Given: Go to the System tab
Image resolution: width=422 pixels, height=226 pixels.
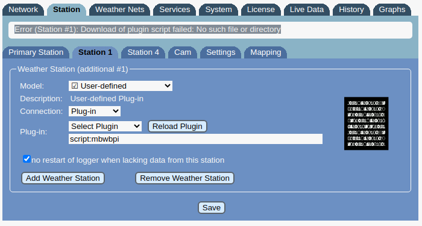Looking at the screenshot, I should pos(218,10).
